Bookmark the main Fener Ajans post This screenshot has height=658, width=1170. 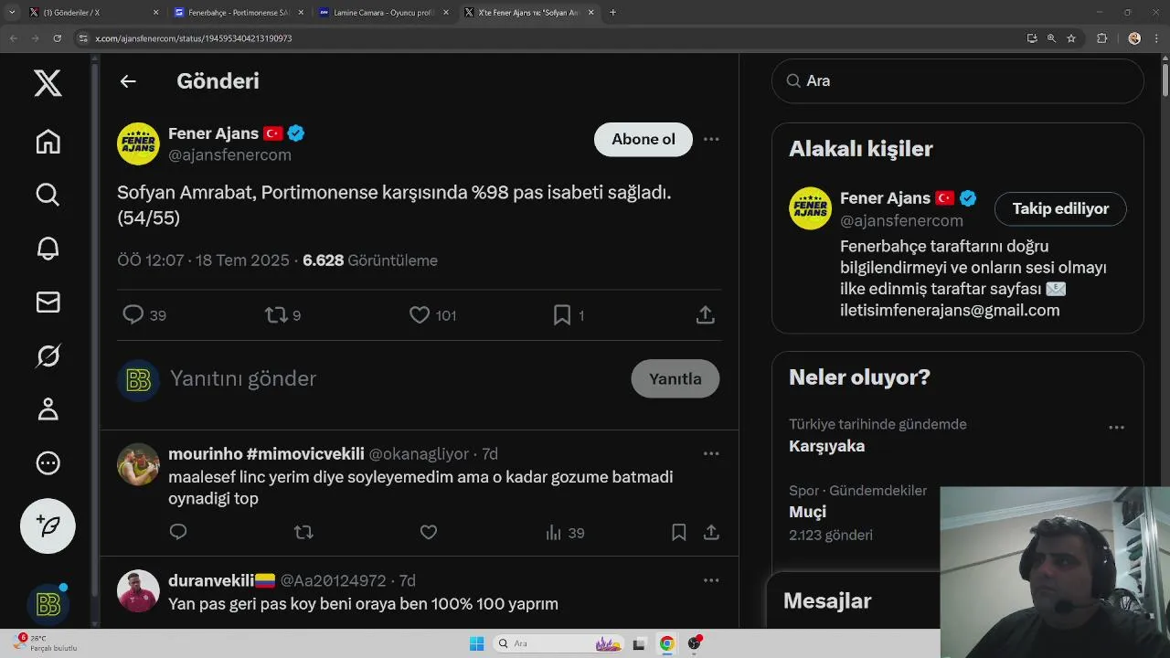pos(562,315)
